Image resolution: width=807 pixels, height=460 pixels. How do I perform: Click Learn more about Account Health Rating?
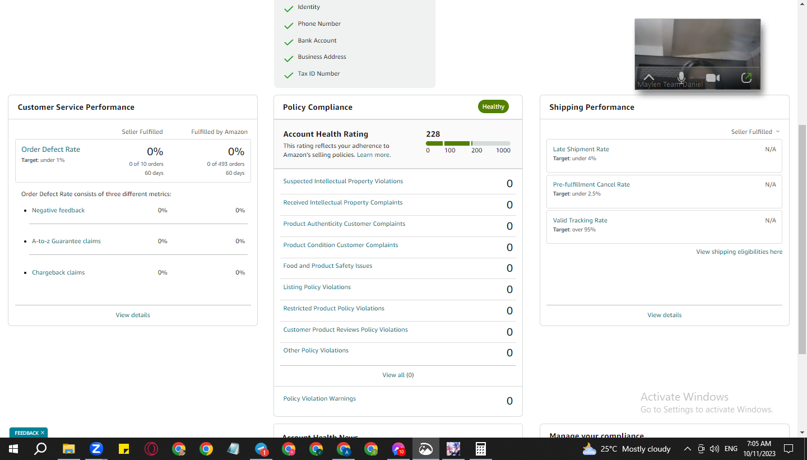coord(374,155)
